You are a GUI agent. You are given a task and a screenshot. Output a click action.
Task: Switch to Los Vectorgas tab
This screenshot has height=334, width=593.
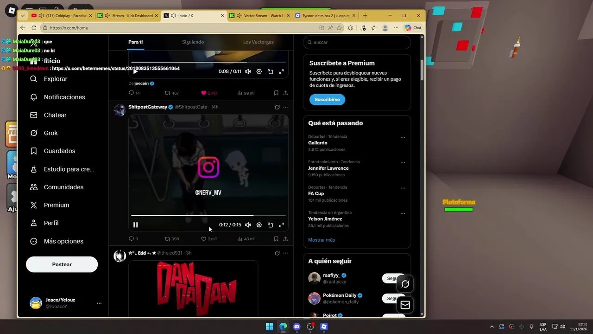[259, 42]
